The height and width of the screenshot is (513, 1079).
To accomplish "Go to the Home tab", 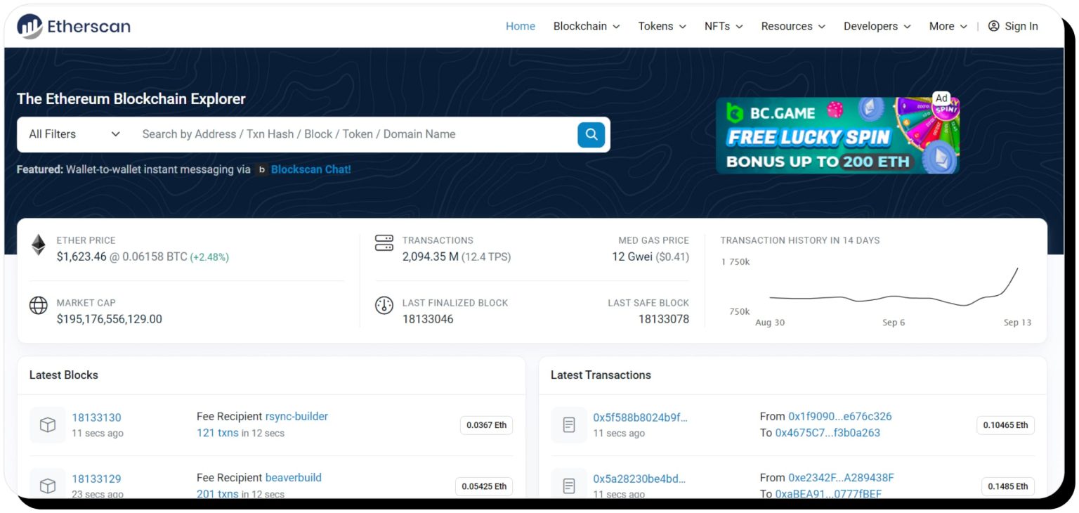I will pos(520,26).
